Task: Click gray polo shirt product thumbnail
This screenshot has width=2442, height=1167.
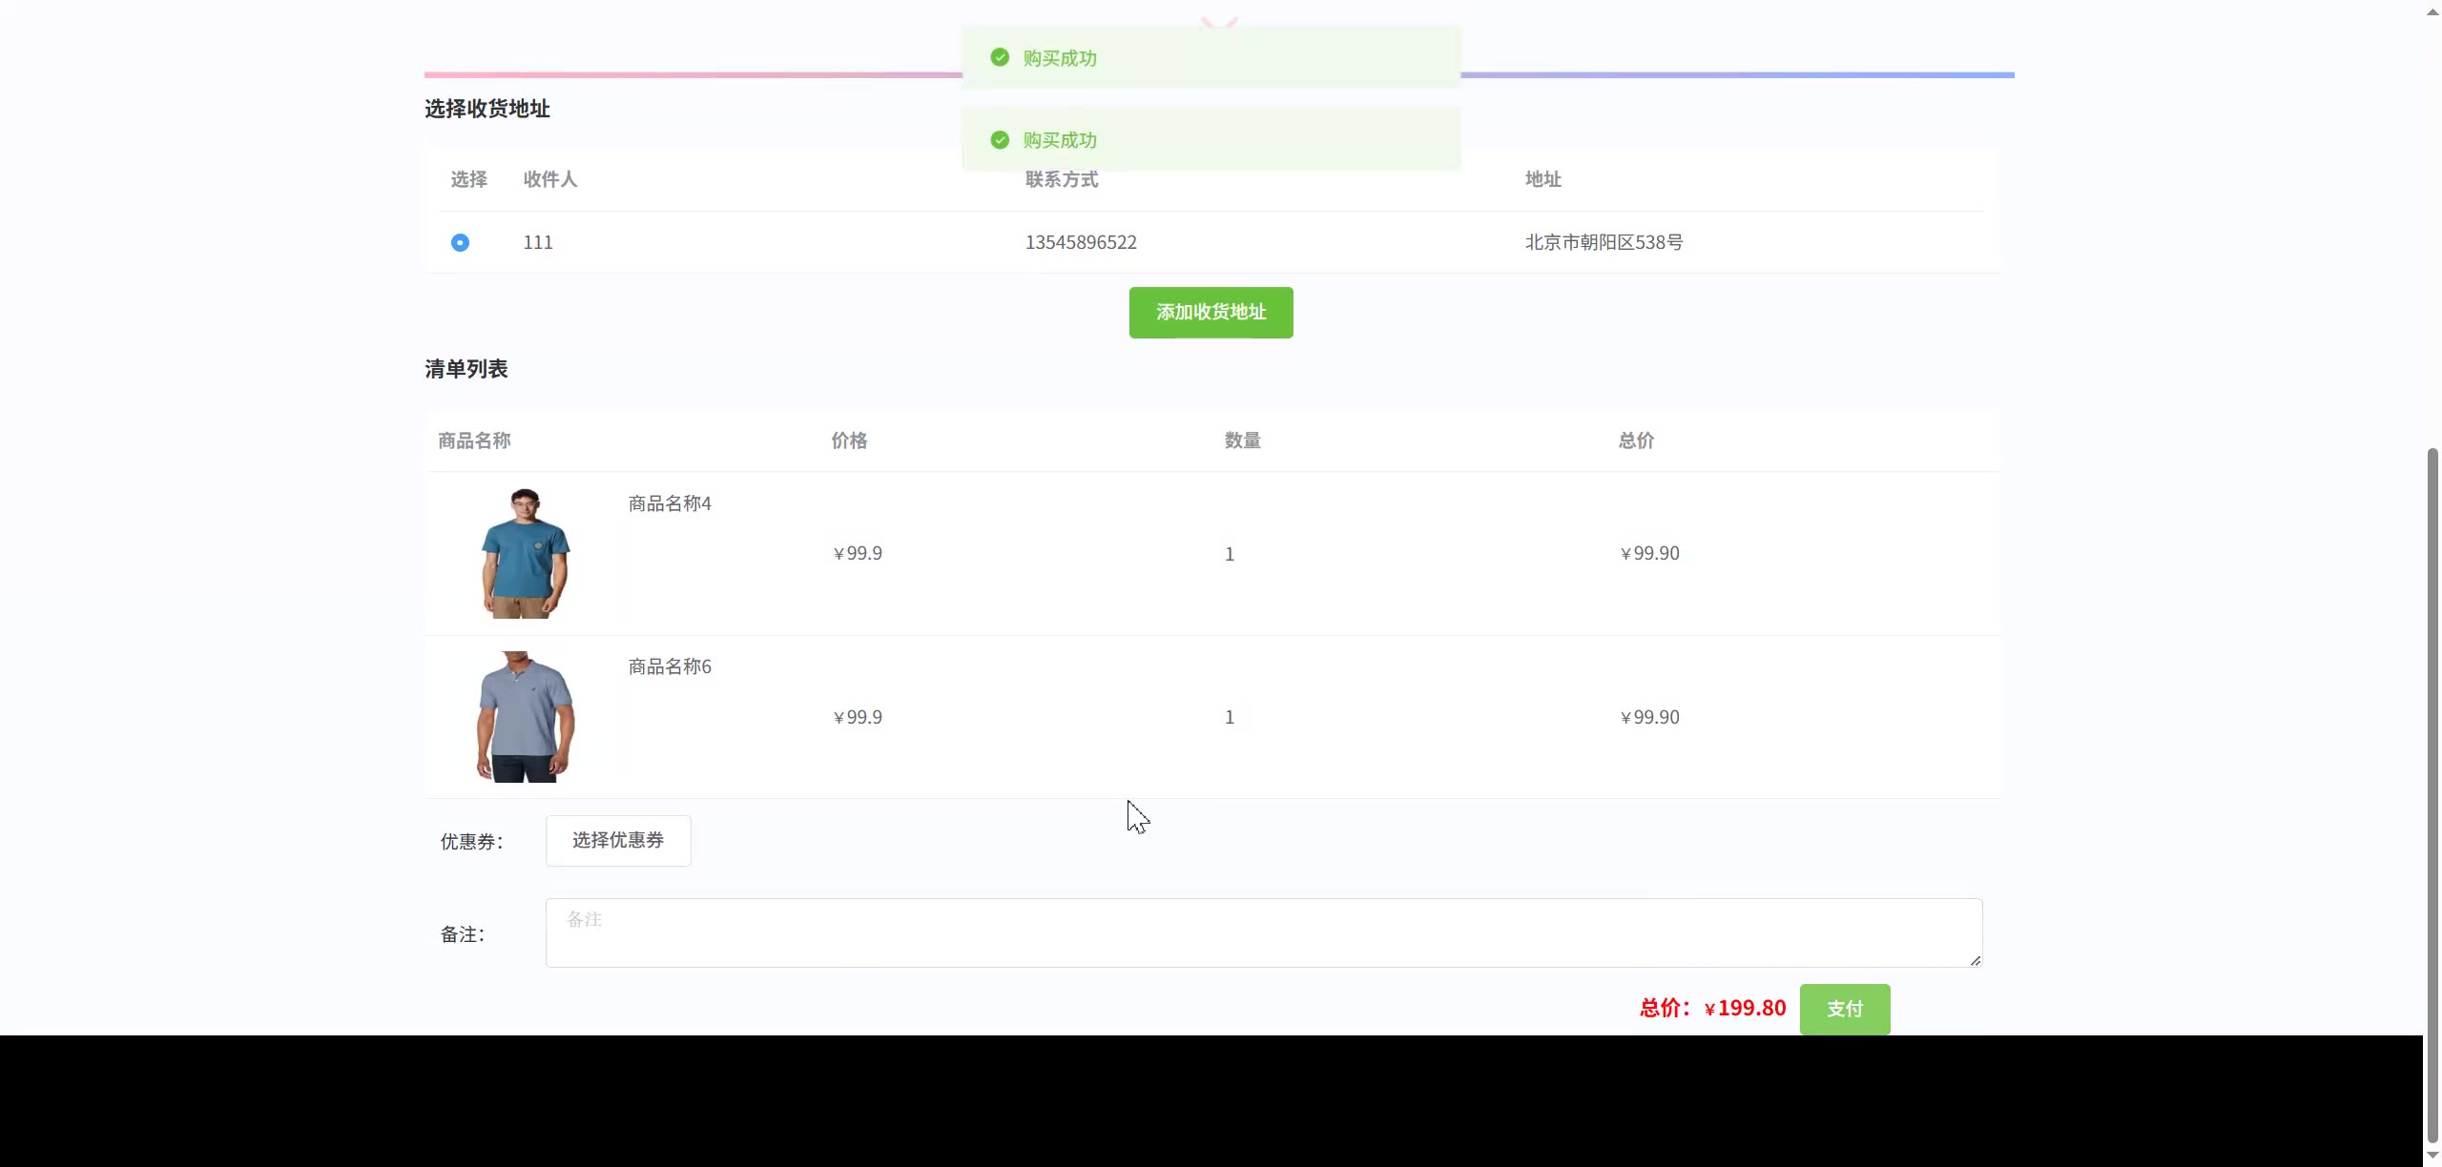Action: (x=525, y=717)
